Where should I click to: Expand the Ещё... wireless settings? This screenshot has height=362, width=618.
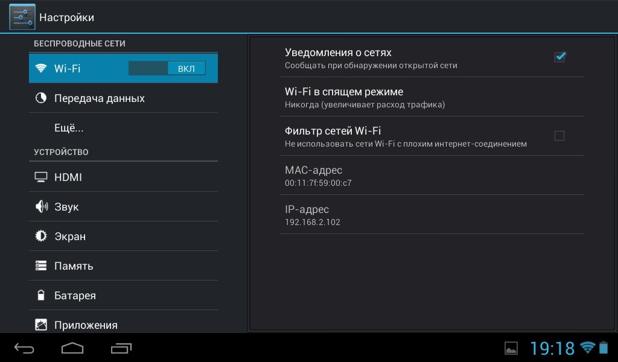point(69,128)
